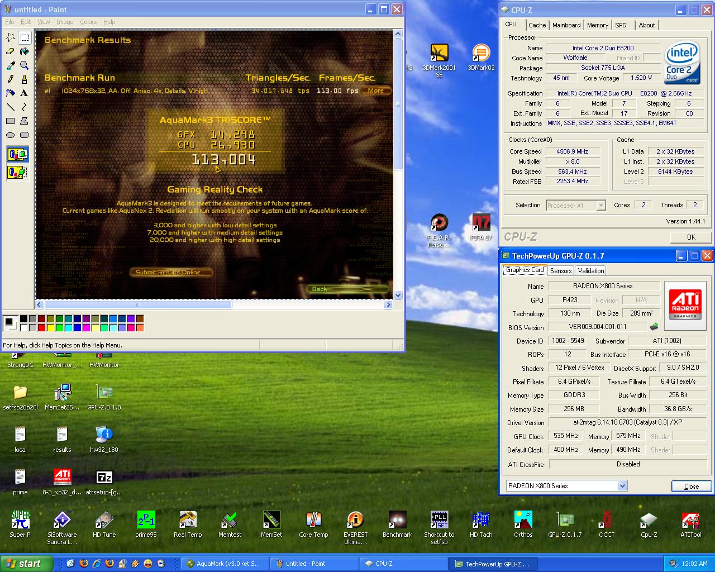The height and width of the screenshot is (572, 715).
Task: Launch Internet Explorer from Quick Launch bar
Action: pos(96,564)
